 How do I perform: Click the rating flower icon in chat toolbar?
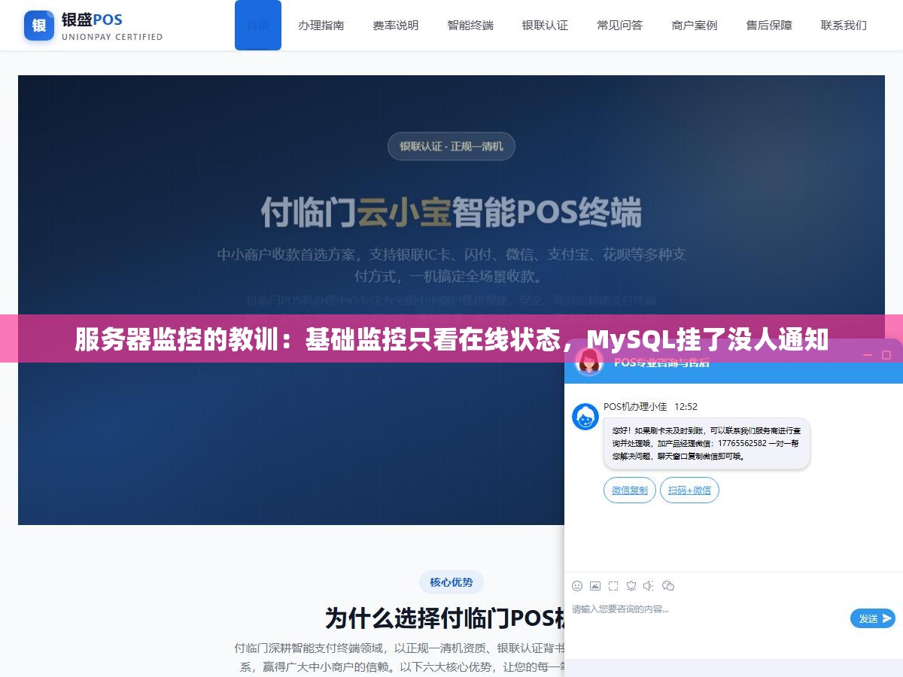pyautogui.click(x=631, y=586)
